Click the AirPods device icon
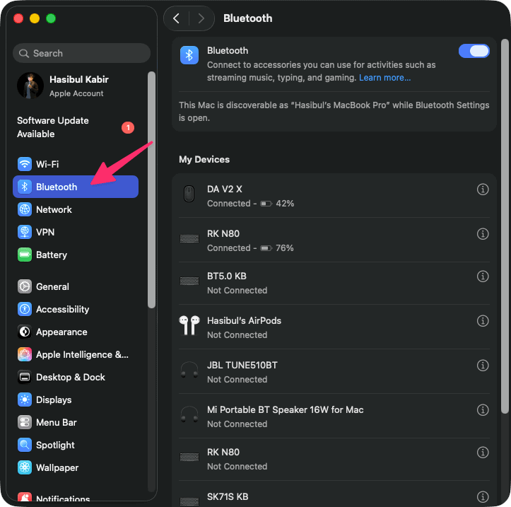 click(x=189, y=325)
